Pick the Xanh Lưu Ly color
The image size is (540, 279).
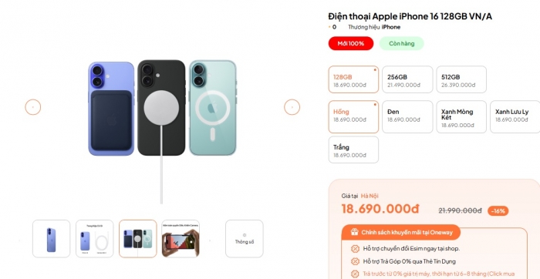point(515,117)
